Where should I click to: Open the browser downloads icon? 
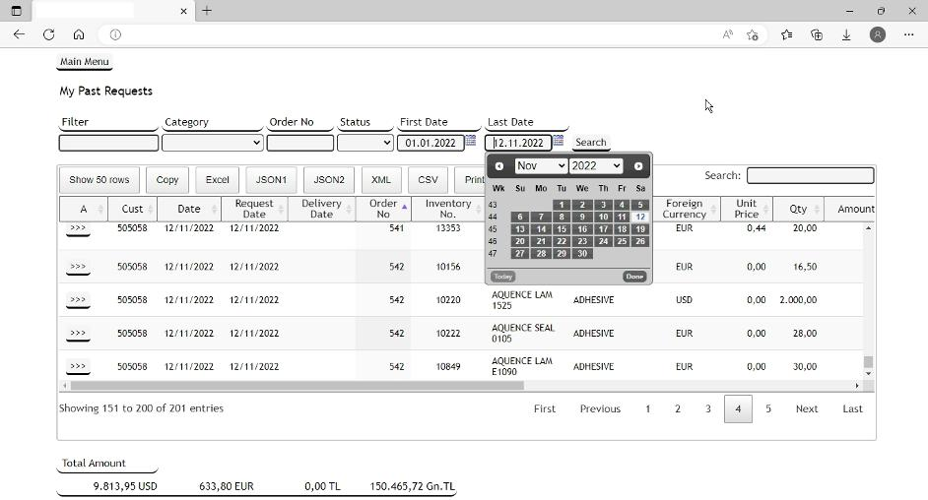846,34
